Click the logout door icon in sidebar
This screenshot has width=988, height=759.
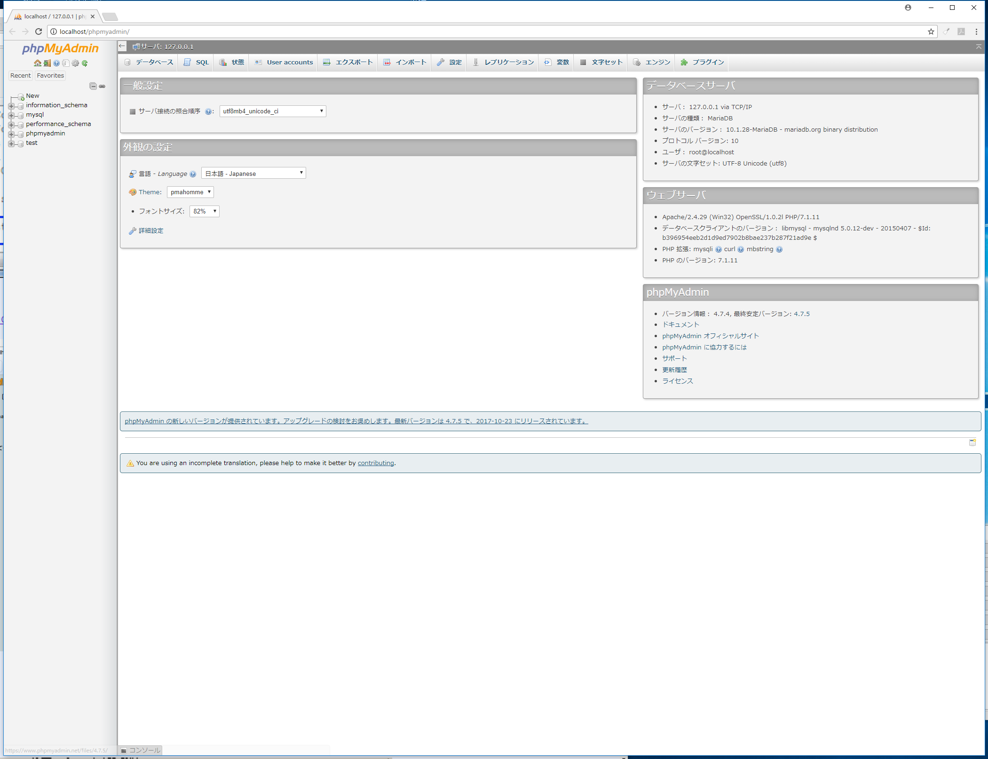47,63
